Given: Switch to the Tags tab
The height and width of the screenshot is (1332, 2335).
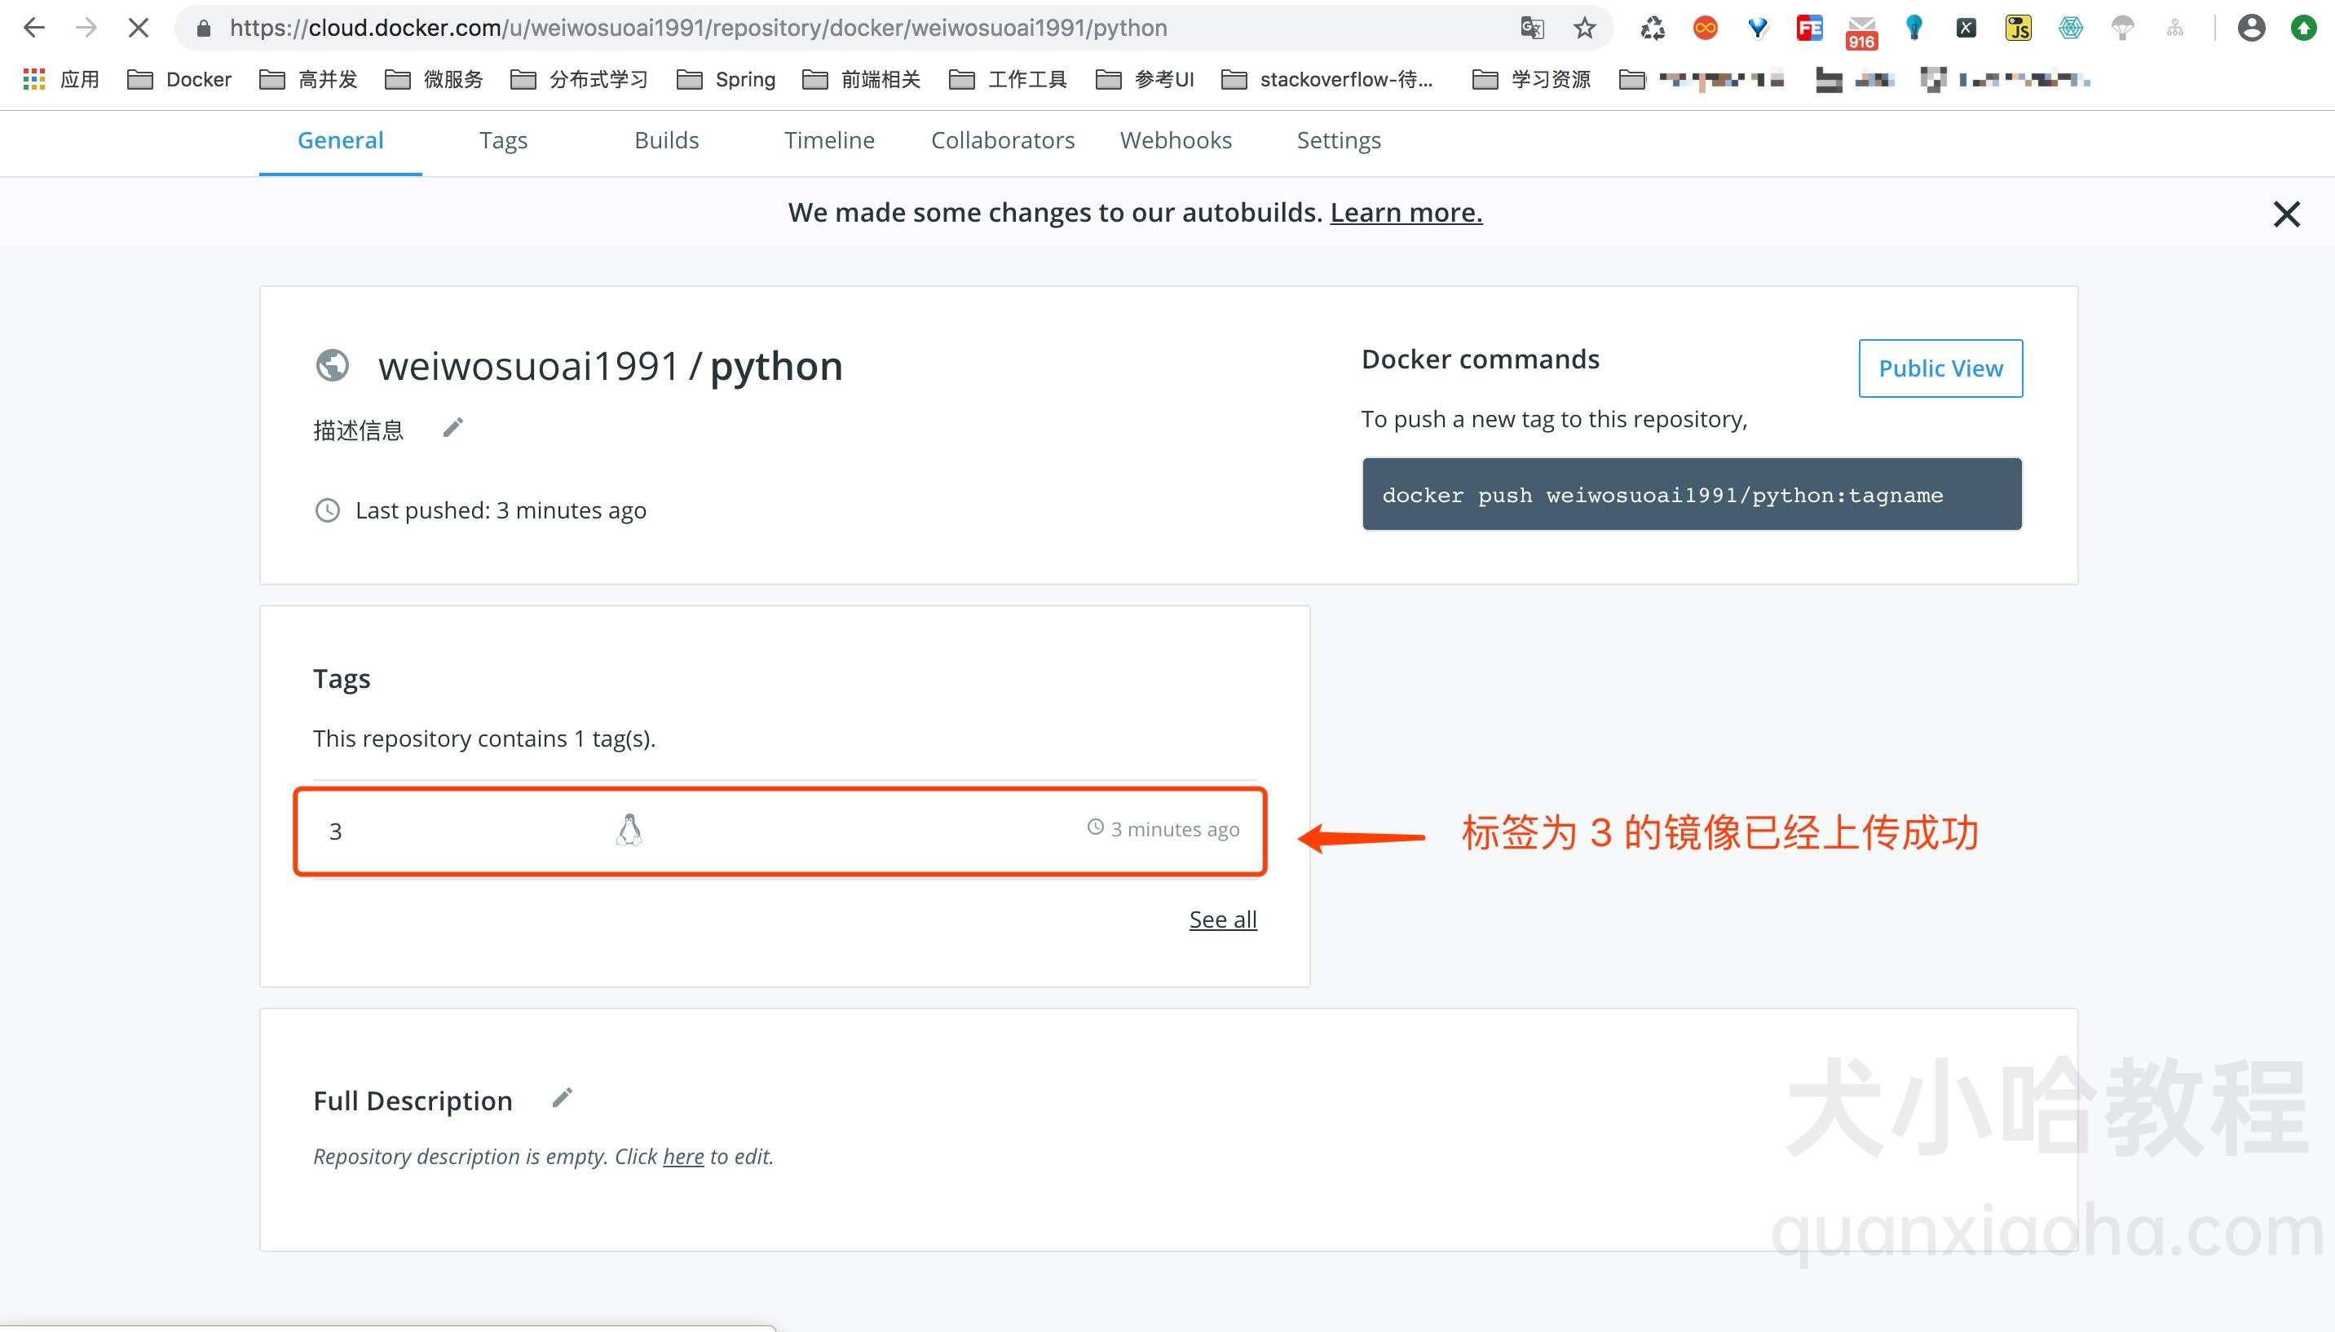Looking at the screenshot, I should point(502,141).
